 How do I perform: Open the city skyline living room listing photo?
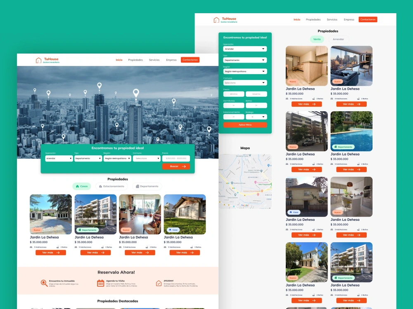coord(351,66)
